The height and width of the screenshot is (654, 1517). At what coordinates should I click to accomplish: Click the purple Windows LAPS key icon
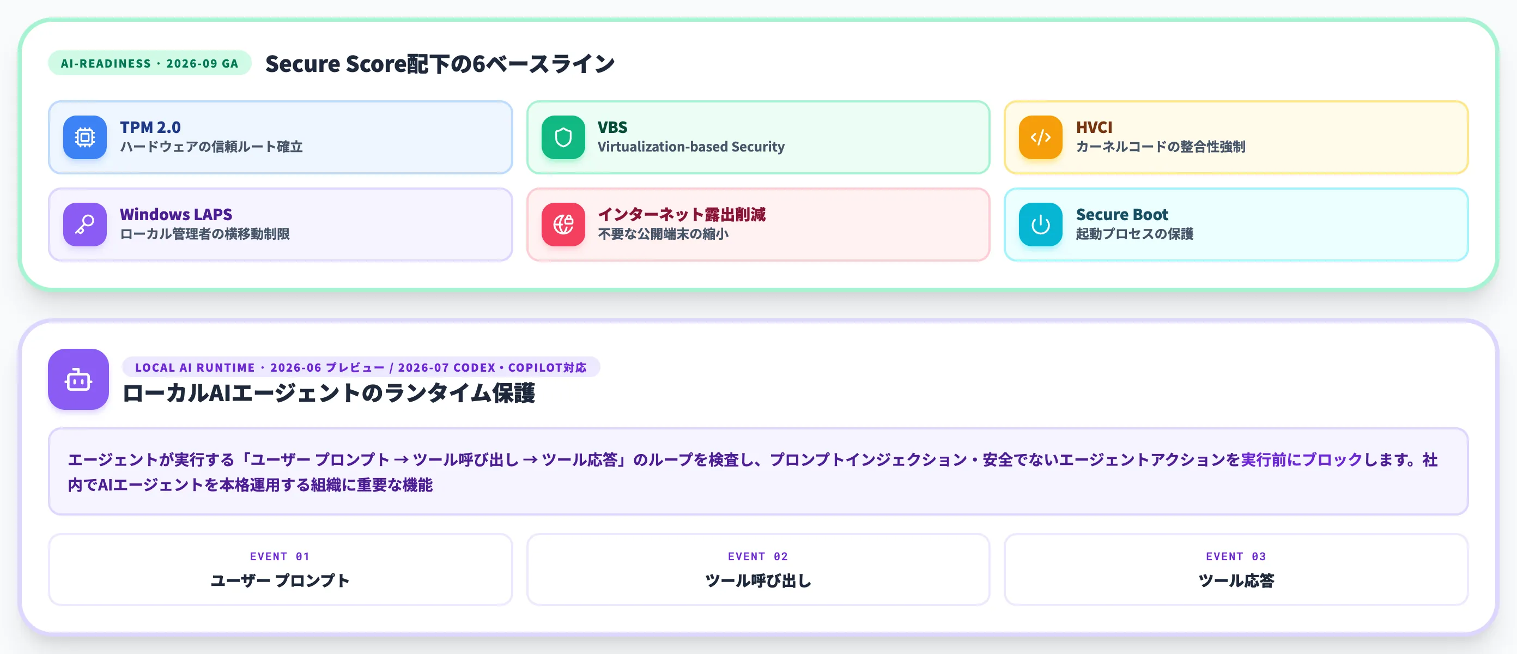point(85,225)
